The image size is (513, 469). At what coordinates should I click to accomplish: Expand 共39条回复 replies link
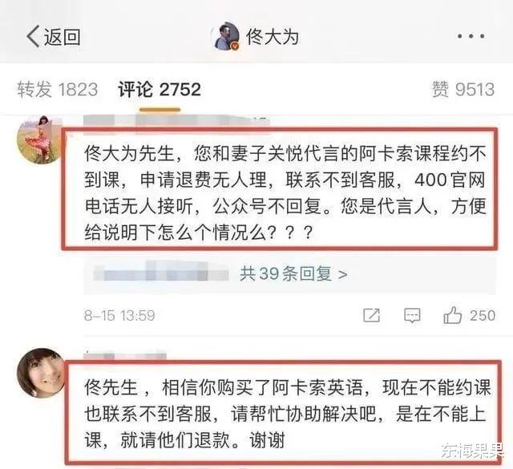(293, 273)
